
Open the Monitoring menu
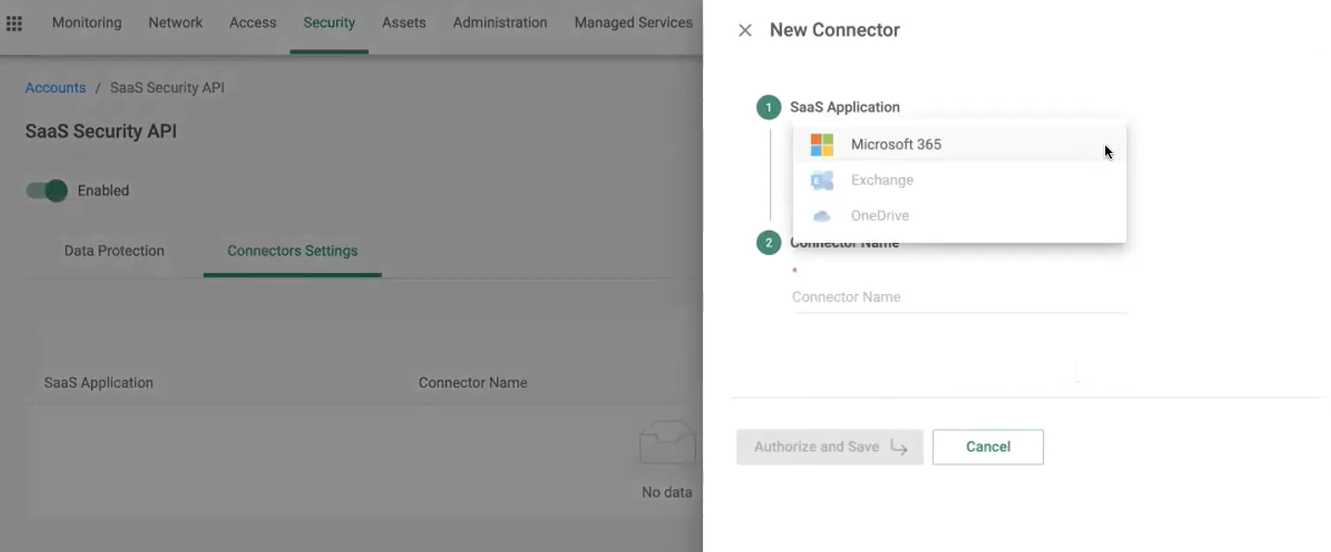(86, 22)
